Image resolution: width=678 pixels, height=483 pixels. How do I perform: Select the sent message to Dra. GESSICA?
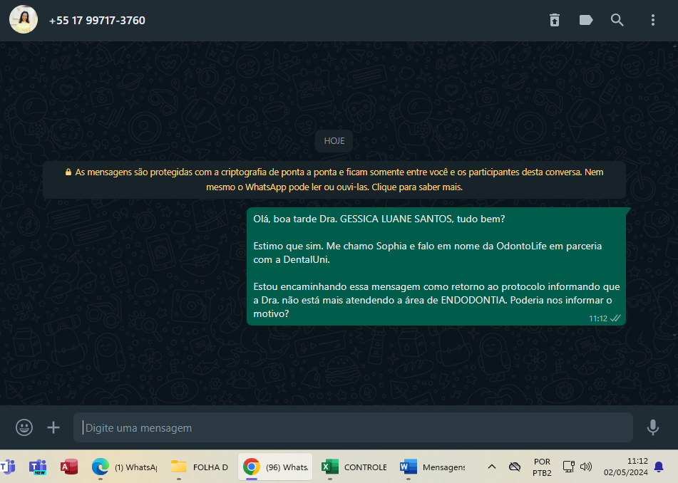[x=436, y=266]
